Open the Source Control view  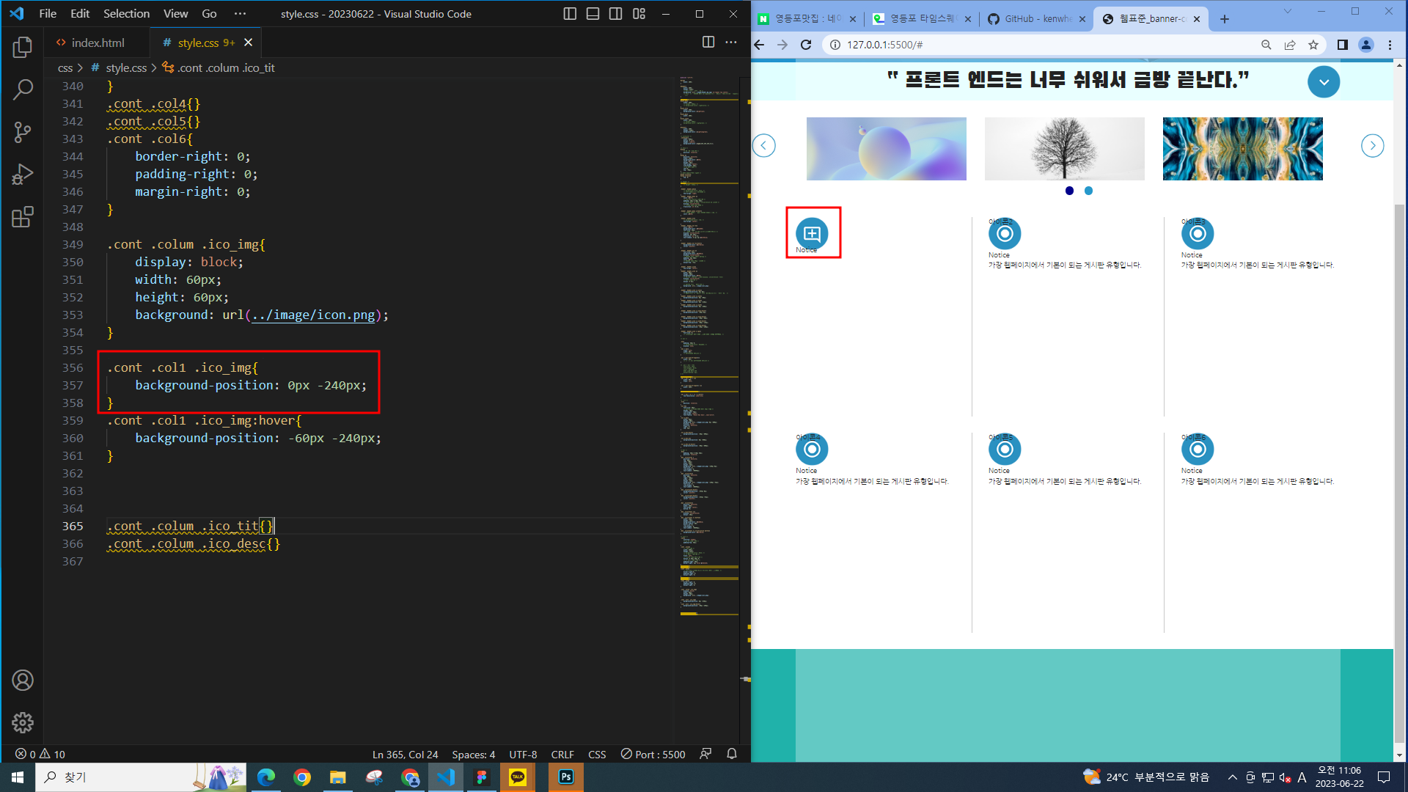click(x=22, y=133)
